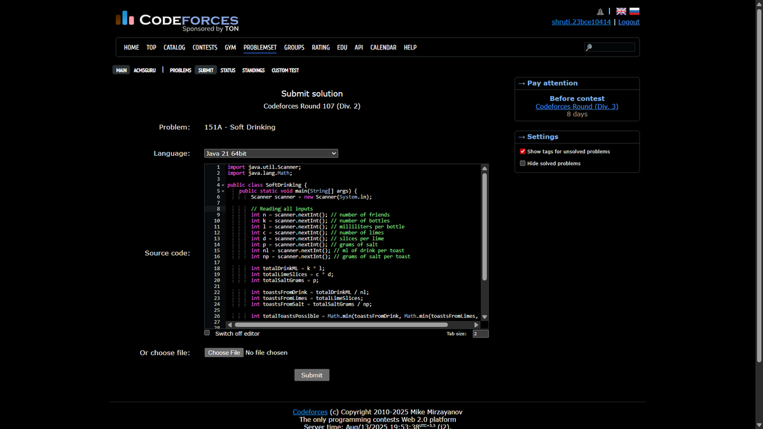This screenshot has width=763, height=429.
Task: Click Choose File button
Action: [224, 352]
